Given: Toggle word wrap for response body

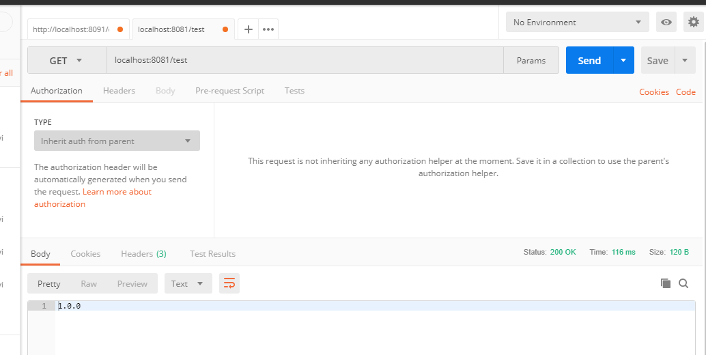Looking at the screenshot, I should pos(229,283).
